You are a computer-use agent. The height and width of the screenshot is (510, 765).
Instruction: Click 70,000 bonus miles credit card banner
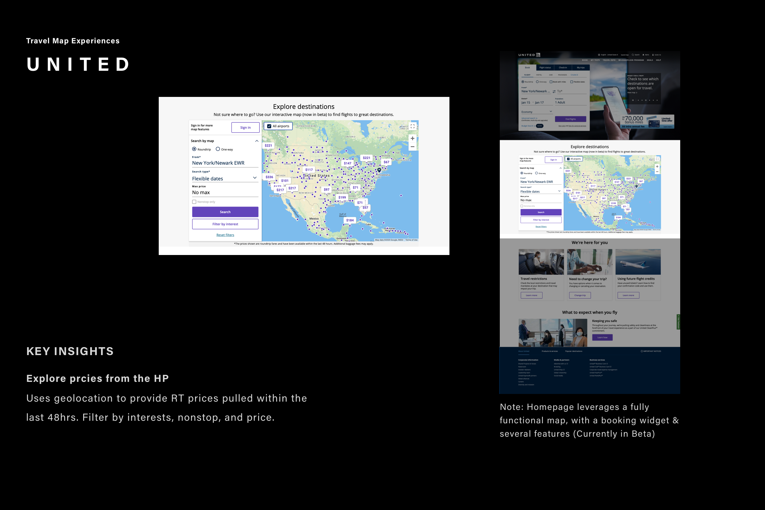647,121
